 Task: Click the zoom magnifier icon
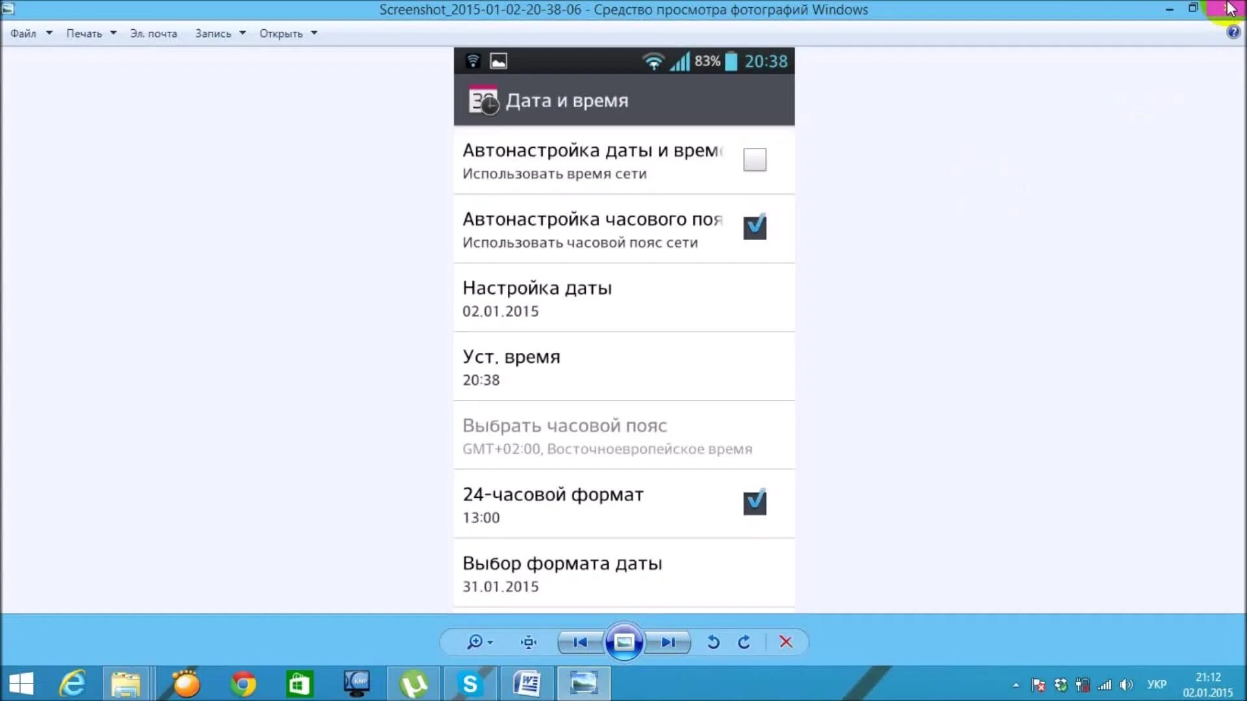475,642
